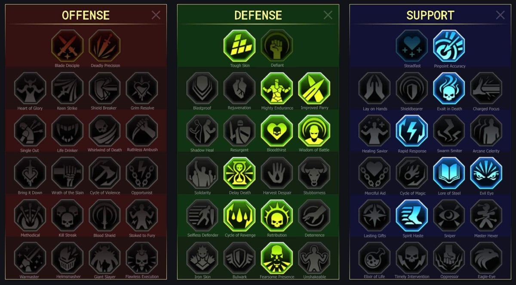Click the Deadly Precision mastery icon
The image size is (516, 285).
105,46
